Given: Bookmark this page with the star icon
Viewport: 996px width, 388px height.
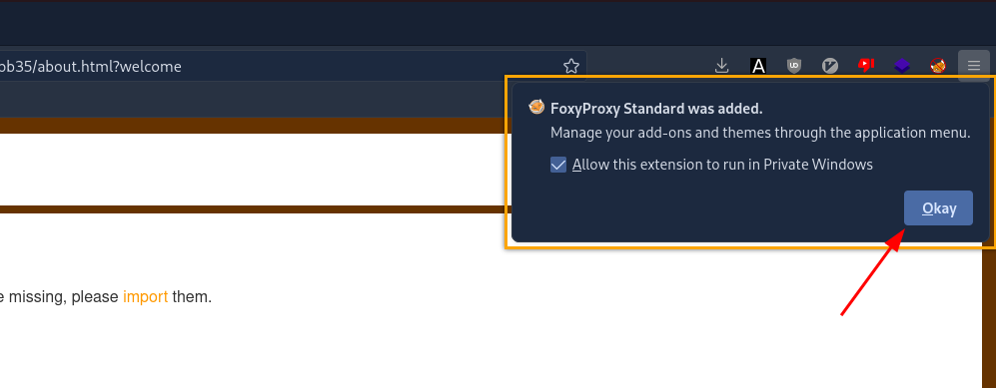Looking at the screenshot, I should coord(571,66).
